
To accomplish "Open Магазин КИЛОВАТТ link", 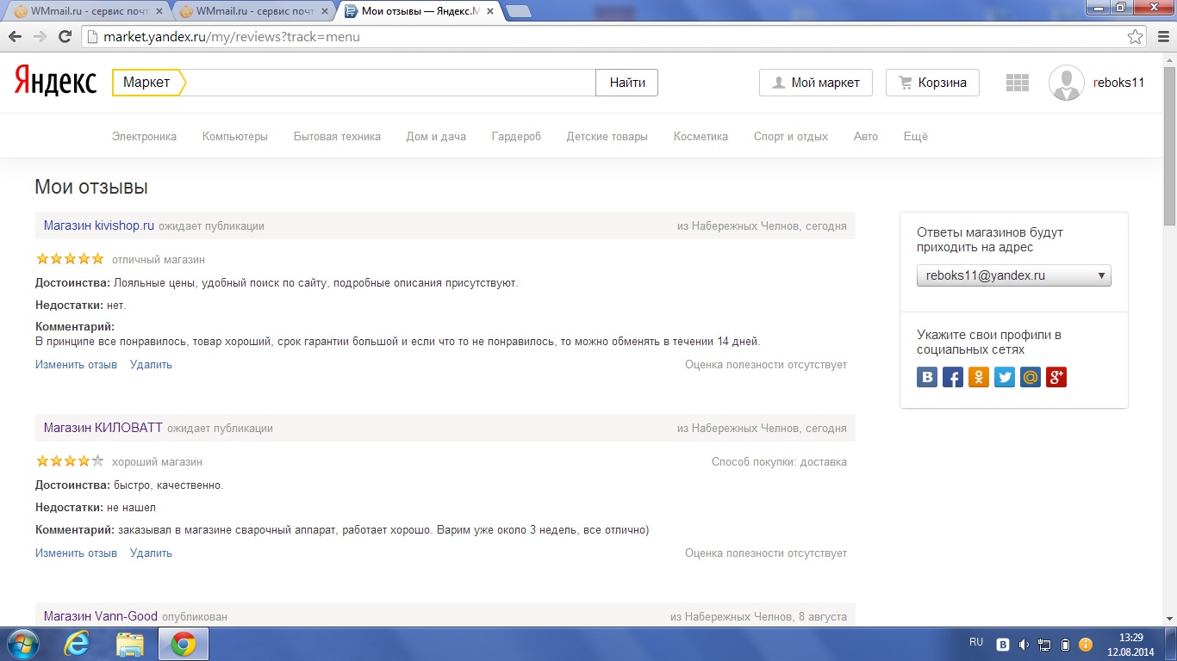I will [x=103, y=428].
